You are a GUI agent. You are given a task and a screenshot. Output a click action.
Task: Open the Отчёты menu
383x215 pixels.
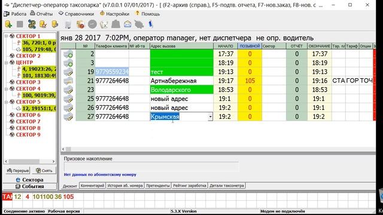[x=41, y=14]
